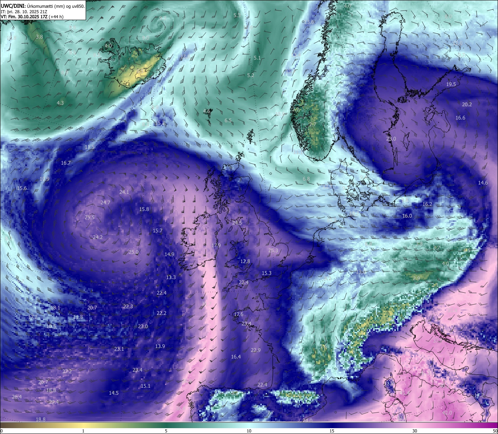The image size is (498, 434).
Task: Click the 16.7 value label
Action: coord(66,163)
